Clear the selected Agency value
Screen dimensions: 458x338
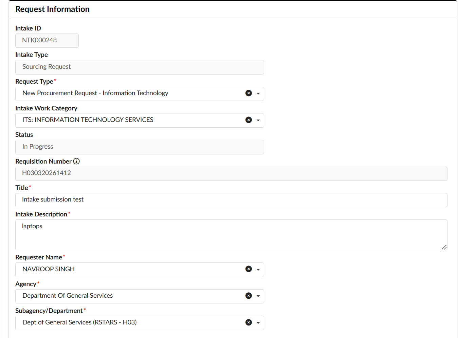click(x=248, y=295)
